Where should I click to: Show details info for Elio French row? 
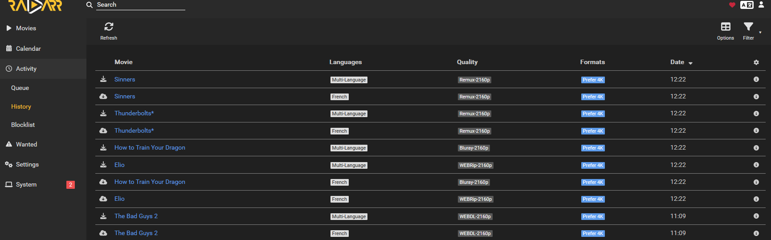756,199
